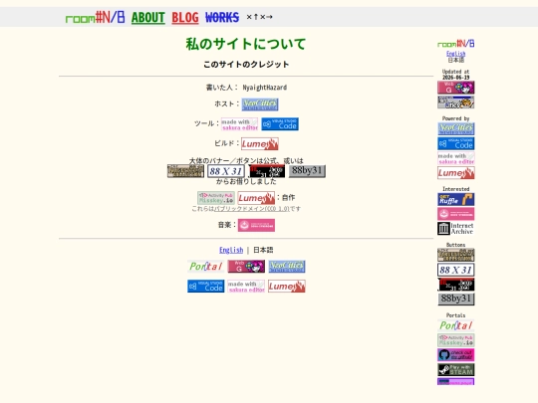This screenshot has height=403, width=538.
Task: Click the brown textured banner under sidebar Buttons
Action: (x=456, y=255)
